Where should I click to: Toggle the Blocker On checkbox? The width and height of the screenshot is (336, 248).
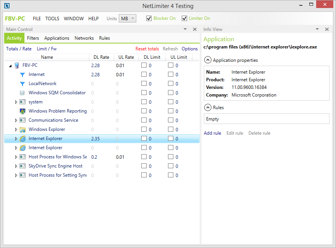tap(149, 18)
